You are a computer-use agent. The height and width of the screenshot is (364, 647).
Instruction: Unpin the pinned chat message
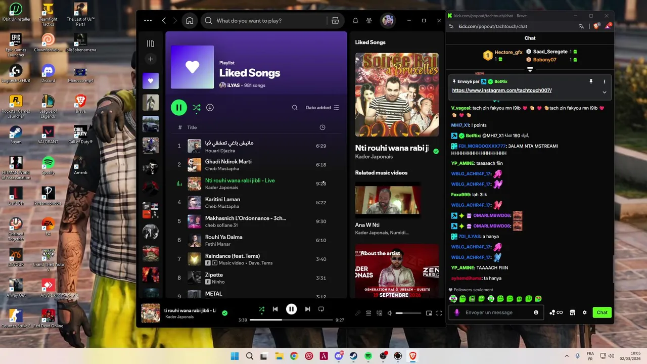click(x=590, y=81)
